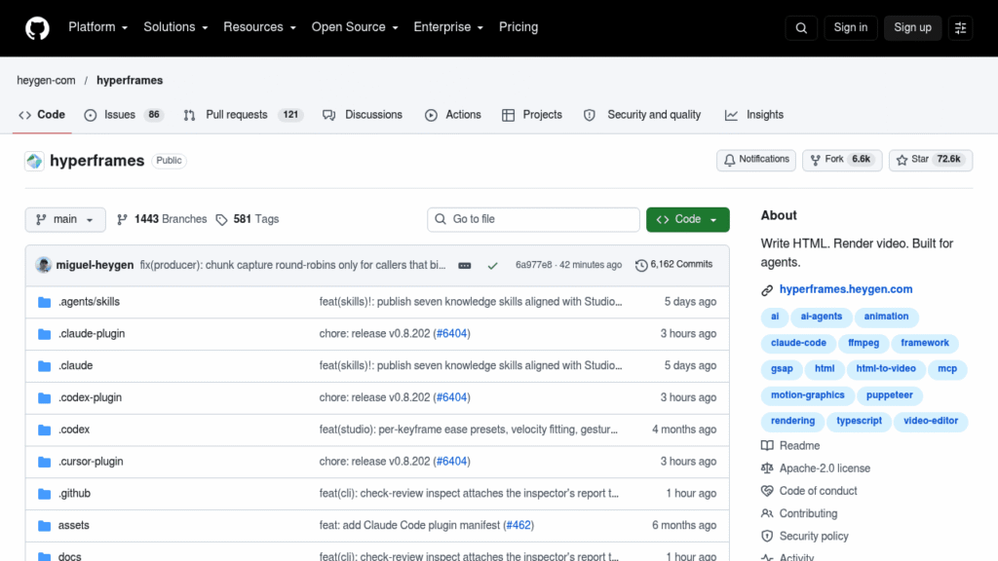Click the tags label icon
This screenshot has height=561, width=998.
click(221, 220)
